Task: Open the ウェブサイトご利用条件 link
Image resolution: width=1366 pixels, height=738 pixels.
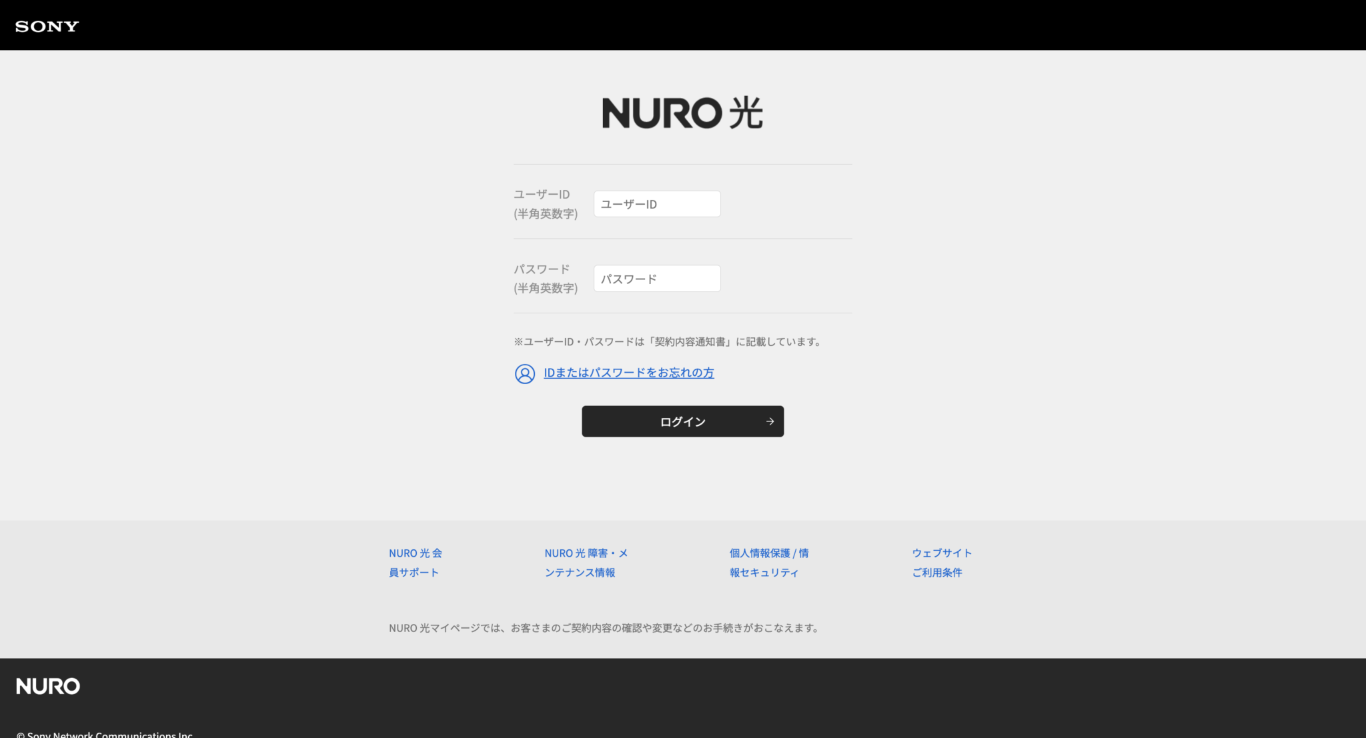Action: (x=941, y=562)
